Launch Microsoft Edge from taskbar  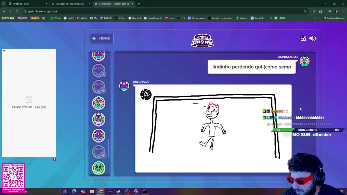74,191
